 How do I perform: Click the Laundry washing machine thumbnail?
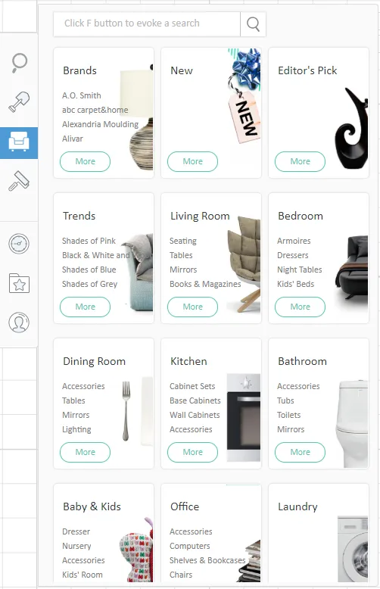tap(353, 549)
